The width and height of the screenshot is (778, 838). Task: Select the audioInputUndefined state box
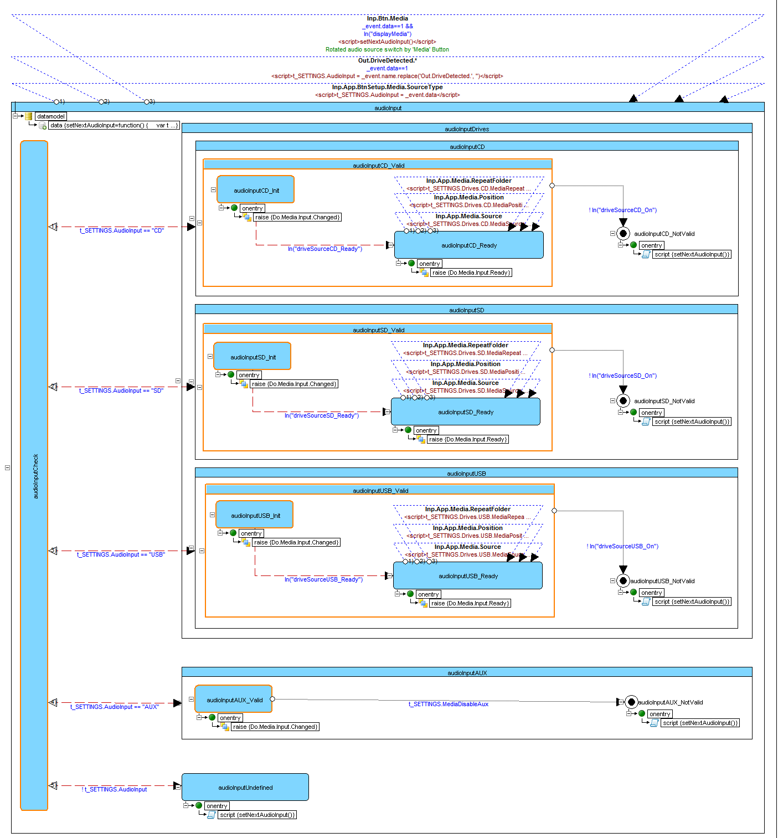tap(245, 787)
